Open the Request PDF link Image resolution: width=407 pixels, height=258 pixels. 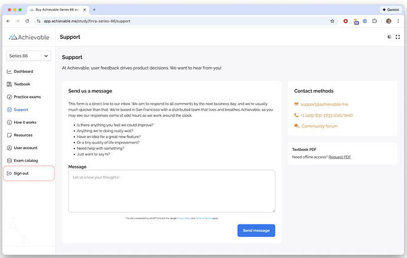coord(340,157)
